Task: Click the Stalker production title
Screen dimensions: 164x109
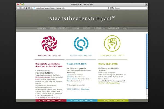Action: point(102,70)
